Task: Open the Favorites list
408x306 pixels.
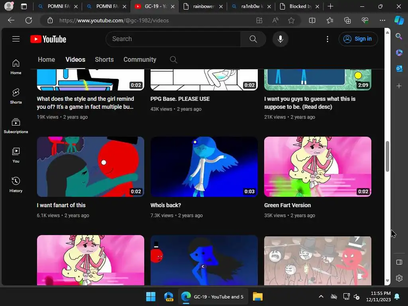Action: click(x=330, y=20)
